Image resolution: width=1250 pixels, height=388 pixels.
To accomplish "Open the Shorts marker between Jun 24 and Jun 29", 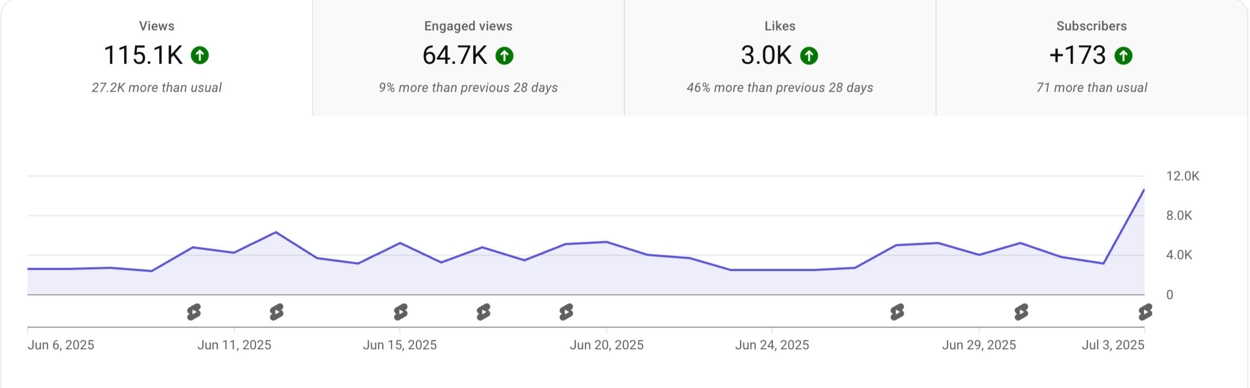I will [x=897, y=312].
